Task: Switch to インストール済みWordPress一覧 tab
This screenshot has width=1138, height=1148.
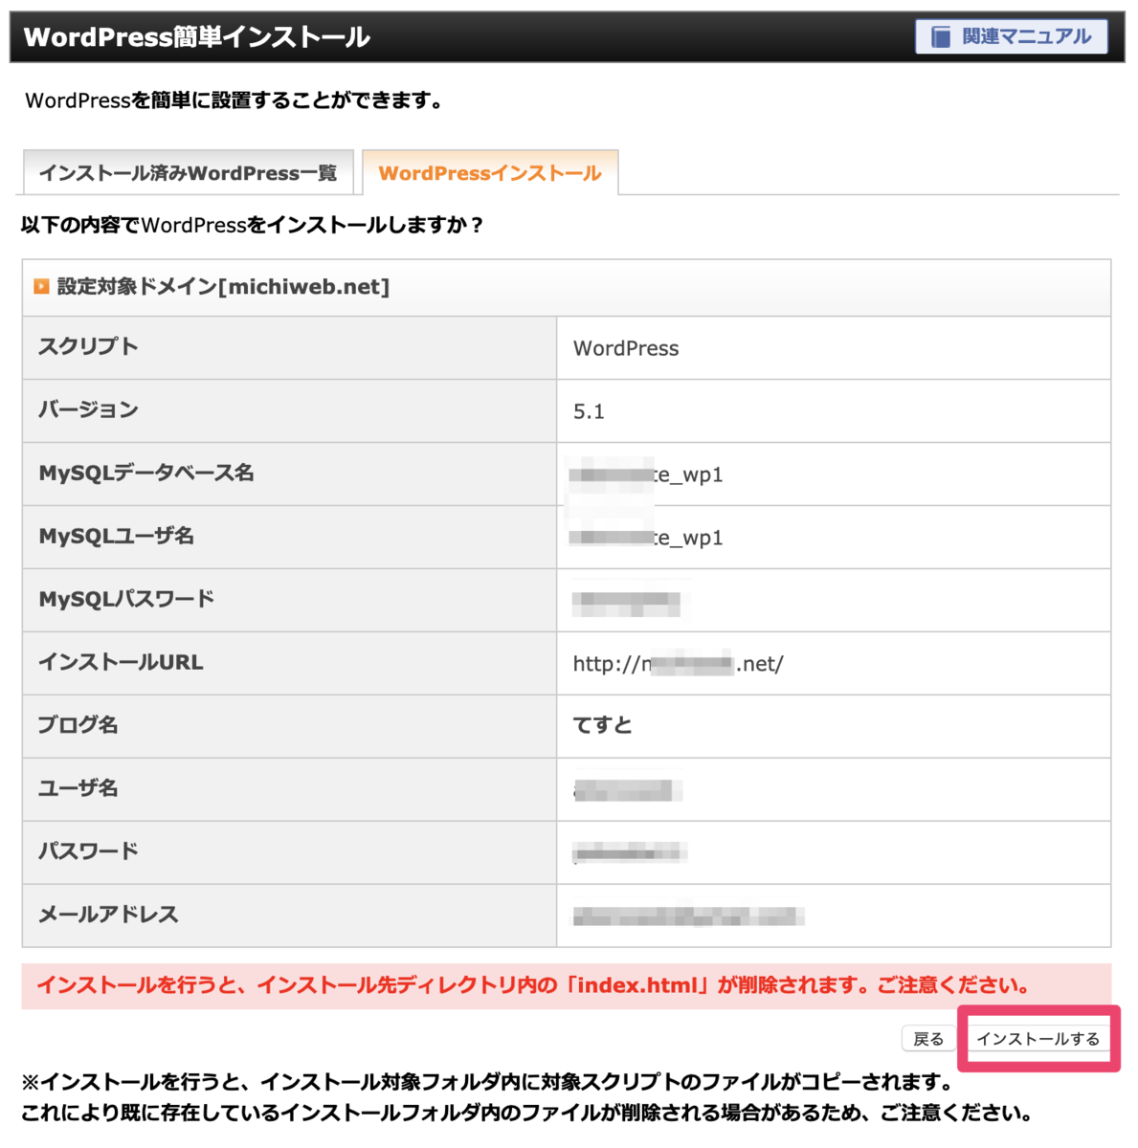Action: click(x=189, y=173)
